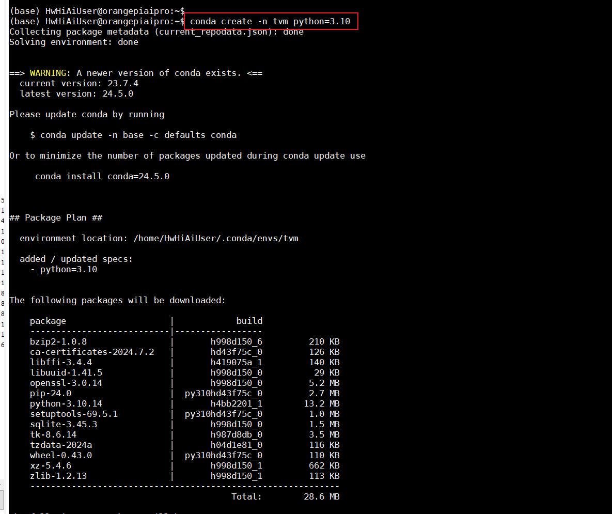Click build string h04d1e81_0
This screenshot has height=514, width=612.
click(237, 445)
